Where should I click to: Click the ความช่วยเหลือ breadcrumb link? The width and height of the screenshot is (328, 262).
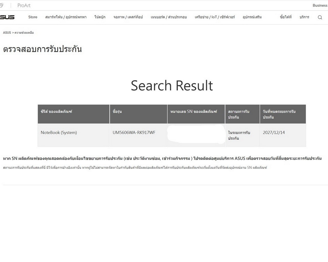click(x=24, y=33)
